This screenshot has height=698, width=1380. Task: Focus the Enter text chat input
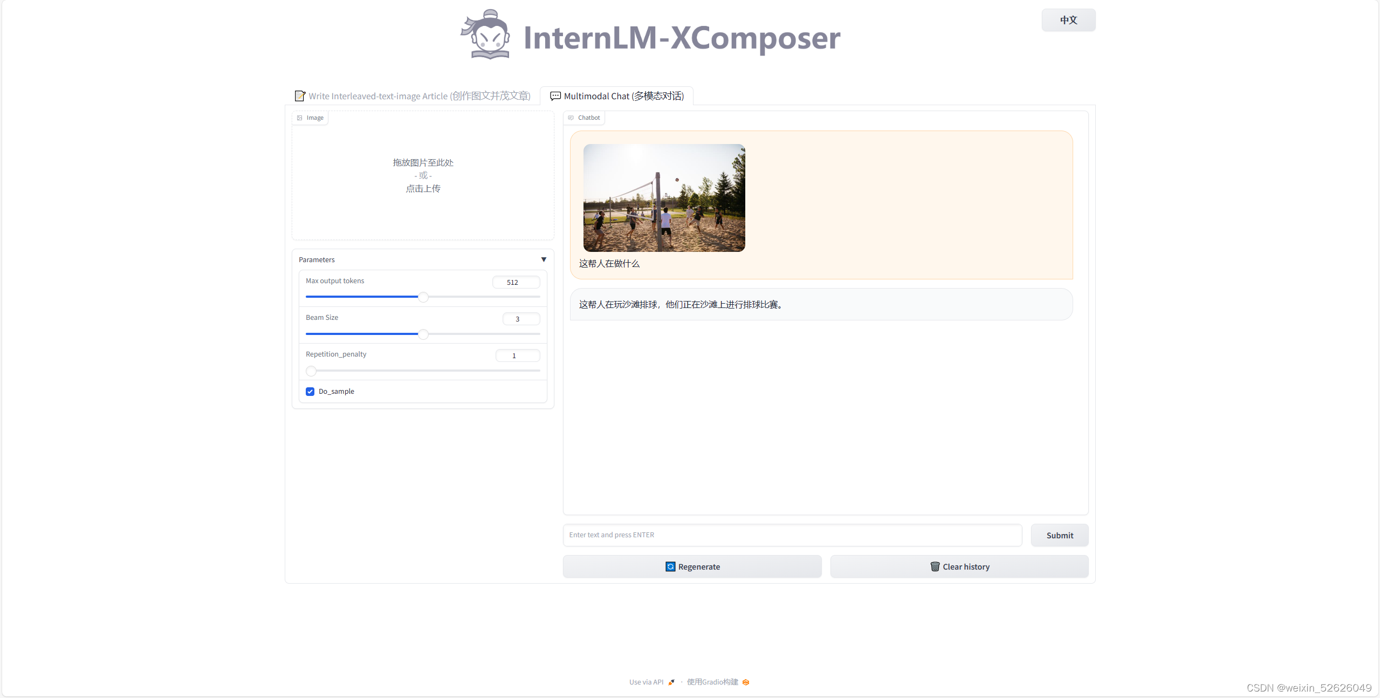pyautogui.click(x=792, y=535)
